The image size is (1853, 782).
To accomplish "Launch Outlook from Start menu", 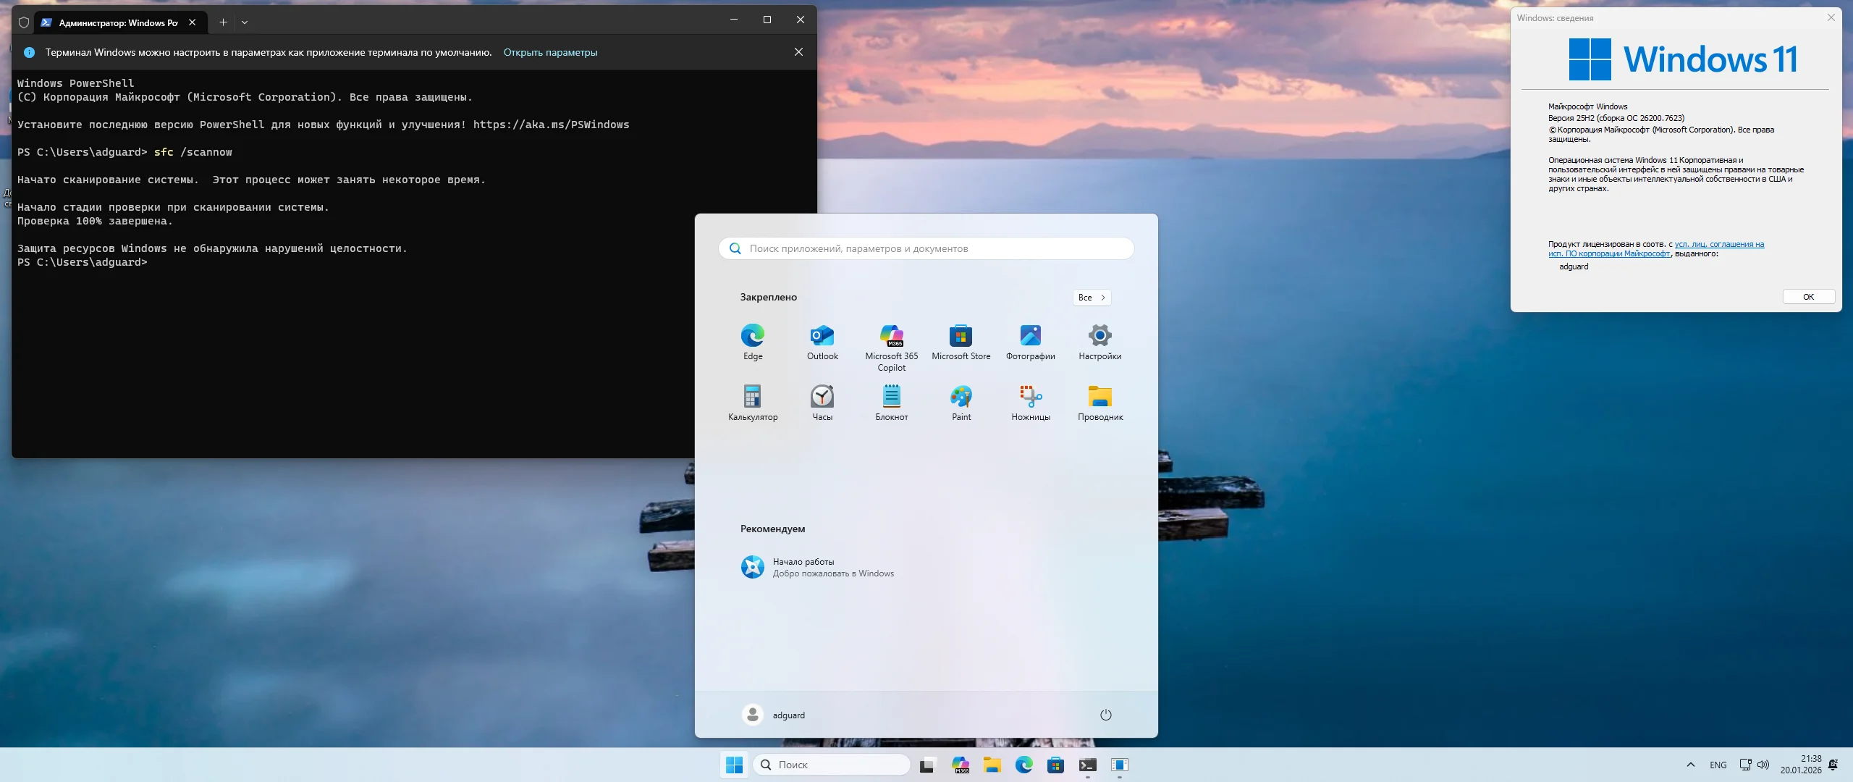I will pyautogui.click(x=822, y=340).
